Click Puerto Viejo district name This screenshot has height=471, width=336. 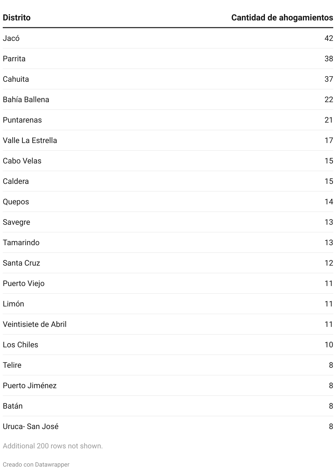point(23,283)
